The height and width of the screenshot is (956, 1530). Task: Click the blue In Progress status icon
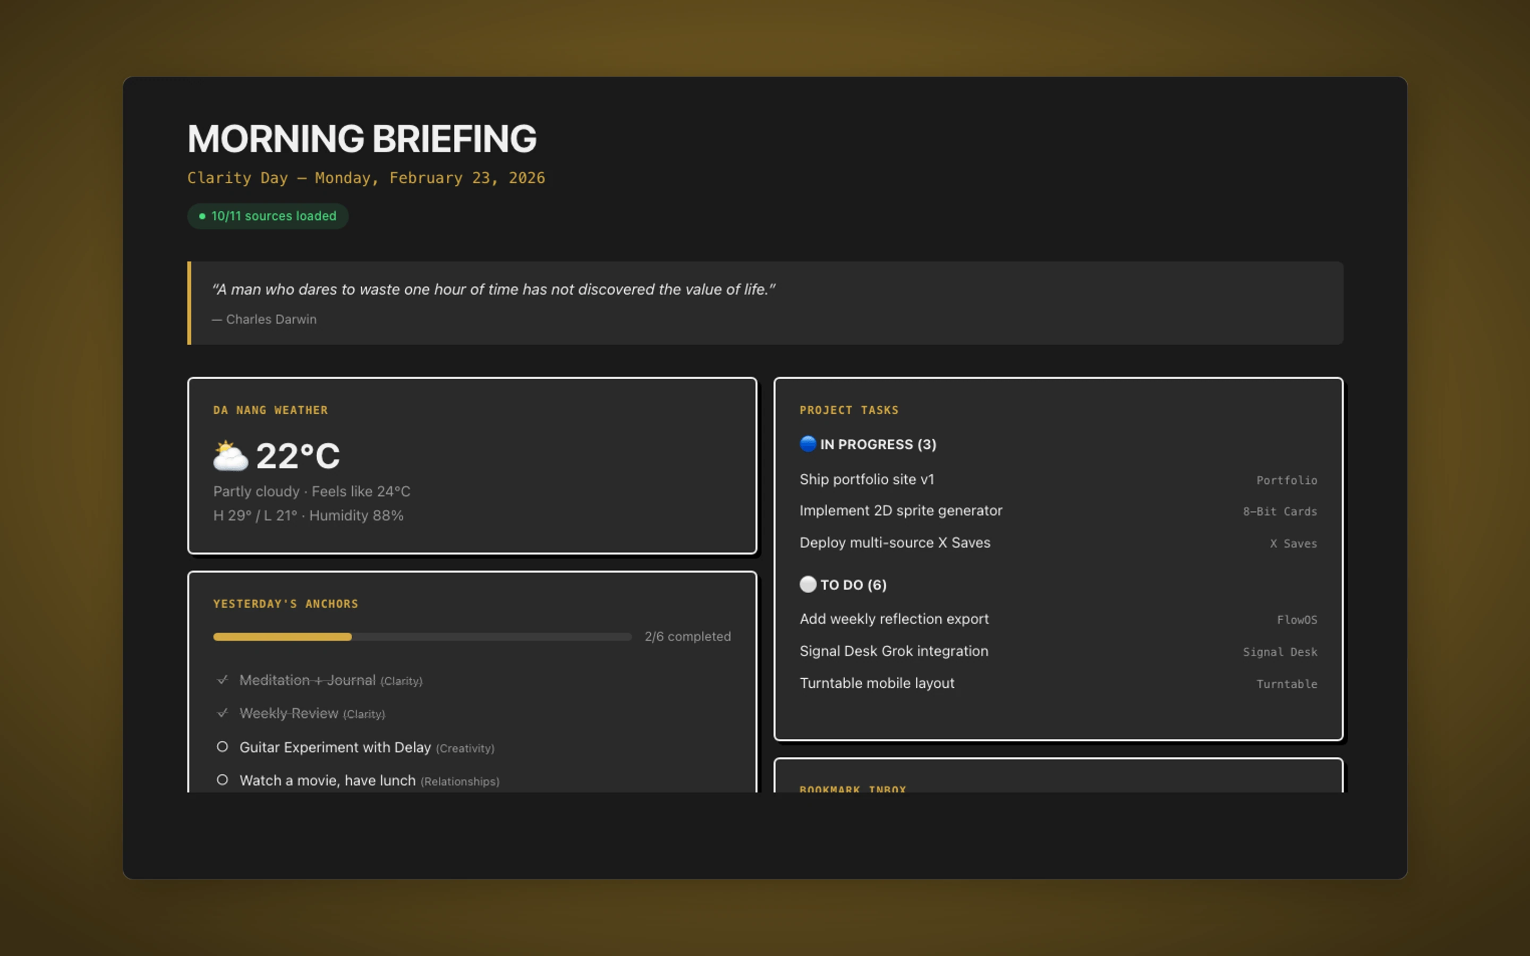(808, 444)
